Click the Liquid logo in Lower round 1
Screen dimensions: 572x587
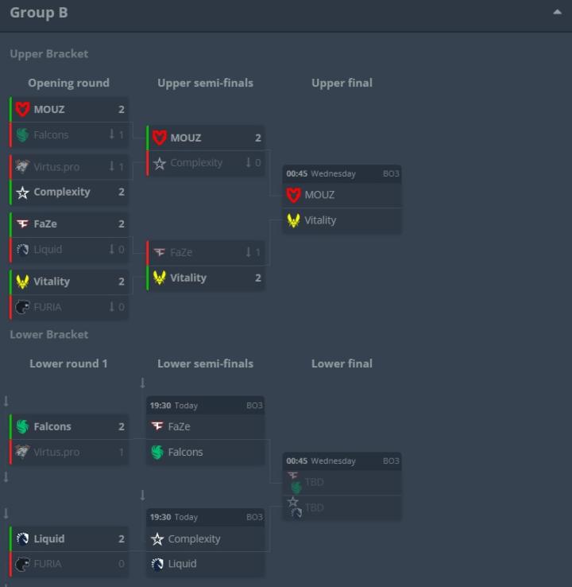pyautogui.click(x=22, y=538)
